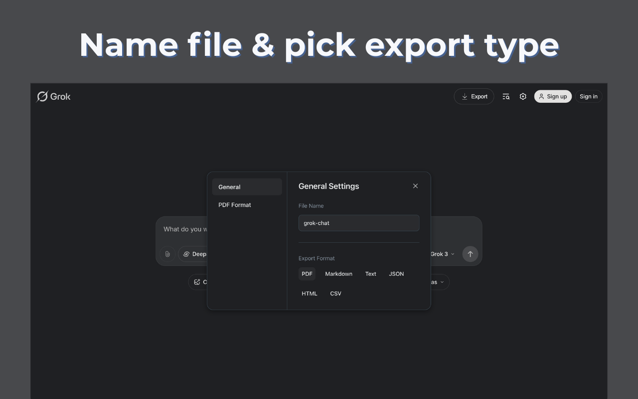
Task: Click the send arrow button
Action: point(470,254)
